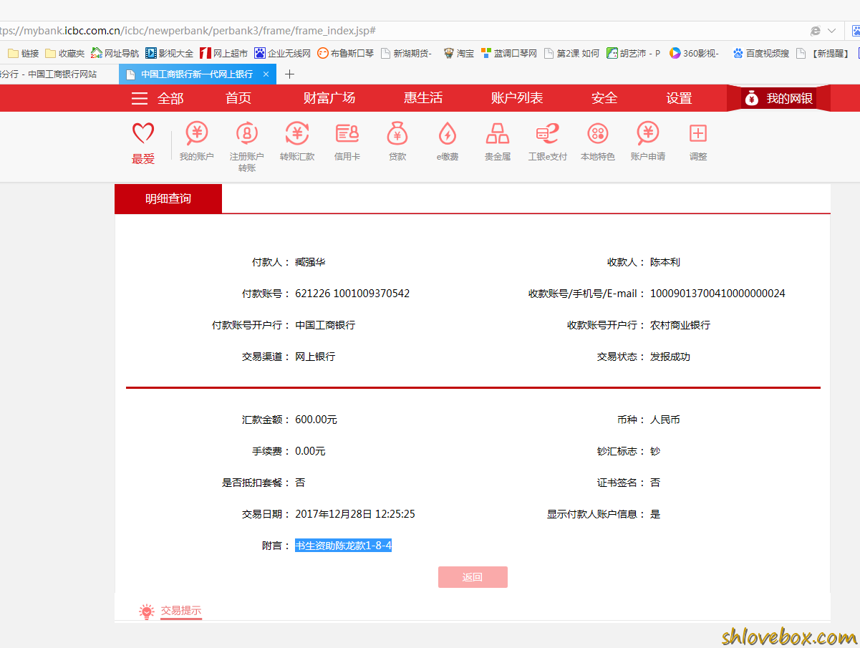Open 注册账户转账 transfer icon
Viewport: 860px width, 648px height.
(247, 146)
